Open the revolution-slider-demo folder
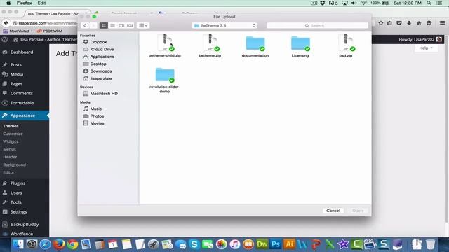Image resolution: width=449 pixels, height=252 pixels. 165,80
